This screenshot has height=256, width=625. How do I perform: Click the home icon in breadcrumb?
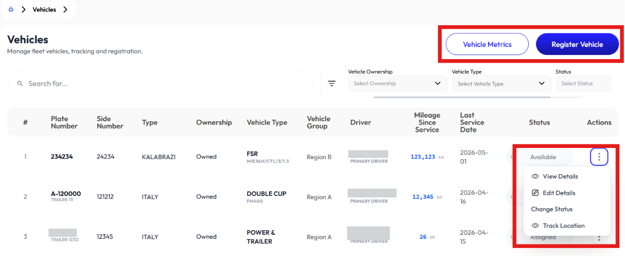coord(11,10)
